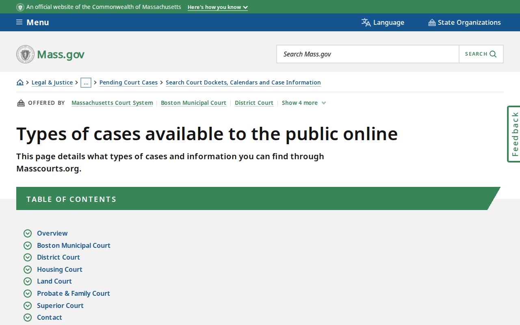Click the Mass.gov wordmark
This screenshot has width=520, height=325.
pos(61,54)
